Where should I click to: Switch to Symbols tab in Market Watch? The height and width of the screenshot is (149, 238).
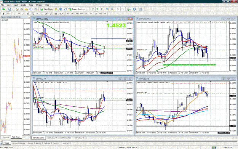click(6, 137)
